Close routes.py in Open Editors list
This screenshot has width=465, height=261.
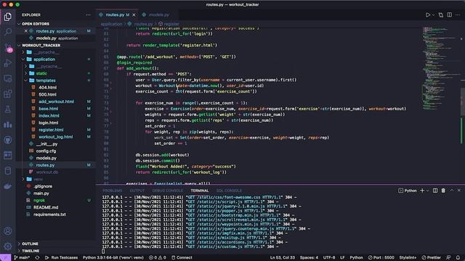click(x=26, y=31)
